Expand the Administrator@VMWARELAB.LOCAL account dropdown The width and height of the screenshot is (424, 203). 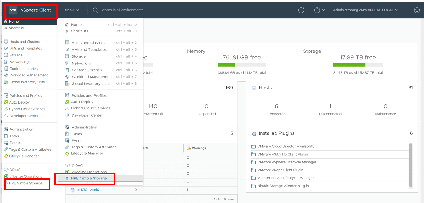coord(365,10)
